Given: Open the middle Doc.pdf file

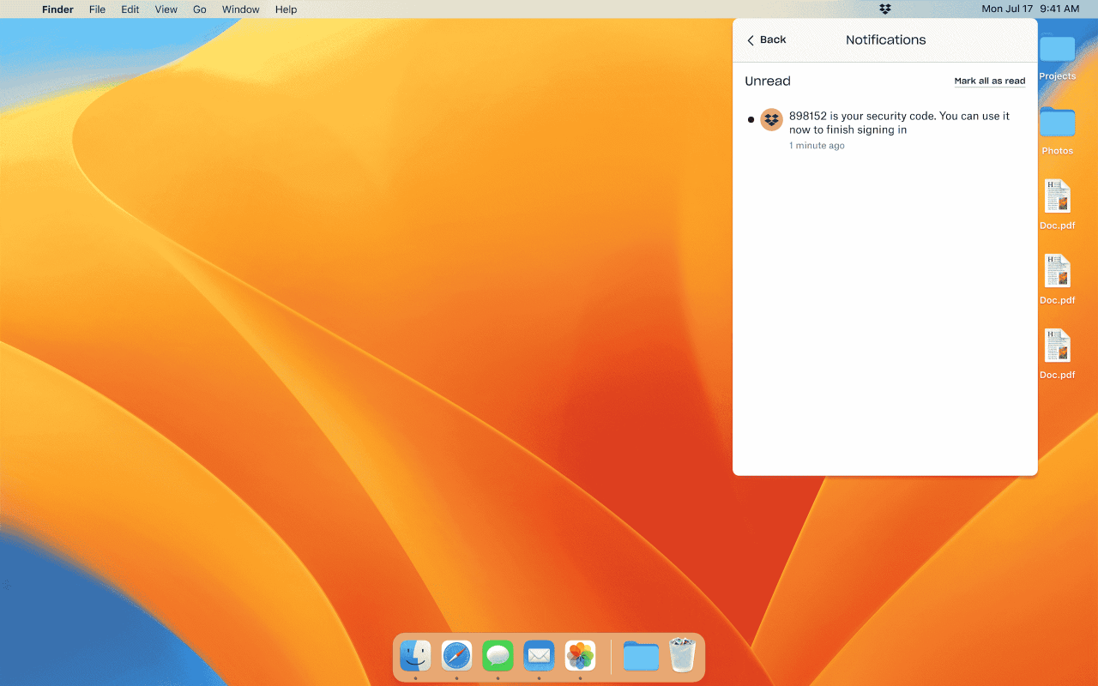Looking at the screenshot, I should 1057,269.
